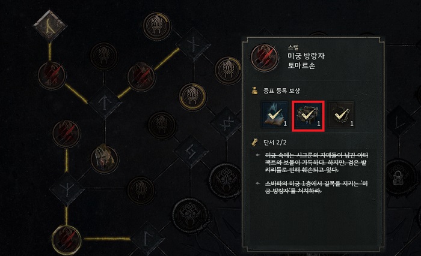The height and width of the screenshot is (256, 421).
Task: Click the Y rune diamond node at lower left
Action: click(x=66, y=189)
